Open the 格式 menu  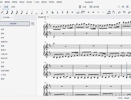29,2
